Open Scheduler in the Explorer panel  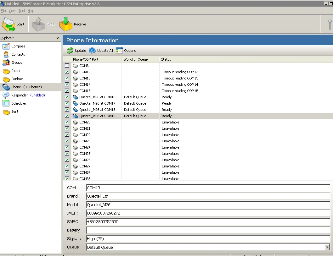coord(19,103)
